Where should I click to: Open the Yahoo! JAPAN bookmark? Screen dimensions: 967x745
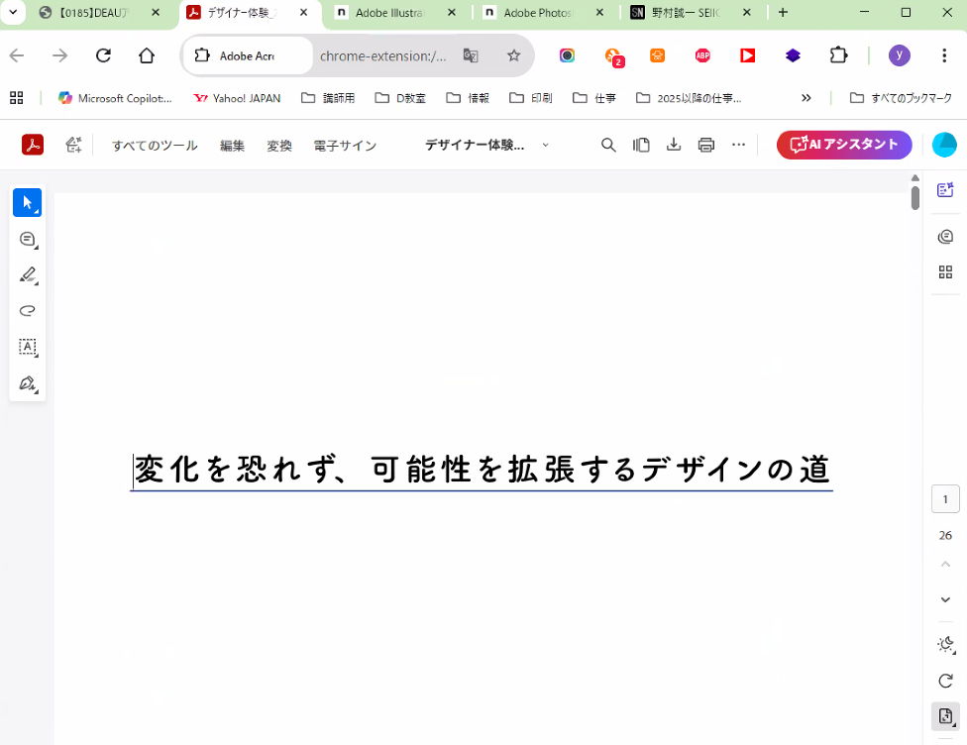[238, 98]
